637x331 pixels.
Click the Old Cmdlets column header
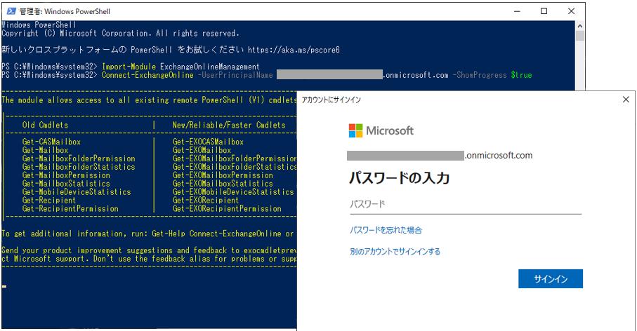45,125
